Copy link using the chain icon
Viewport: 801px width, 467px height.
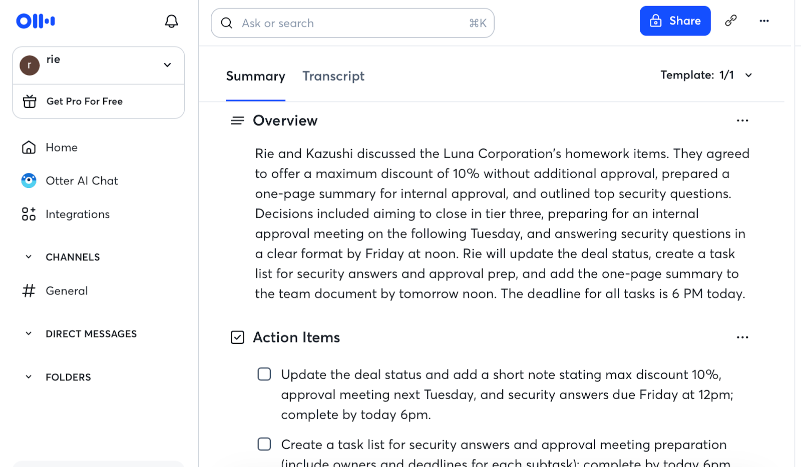tap(731, 20)
